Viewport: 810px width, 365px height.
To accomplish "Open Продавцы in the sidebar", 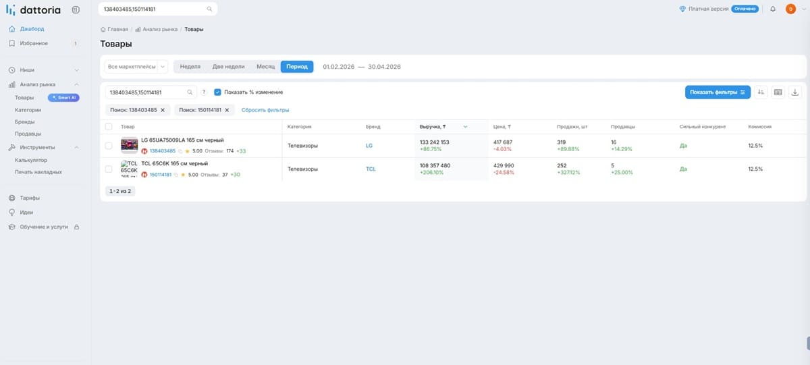I will click(x=28, y=134).
